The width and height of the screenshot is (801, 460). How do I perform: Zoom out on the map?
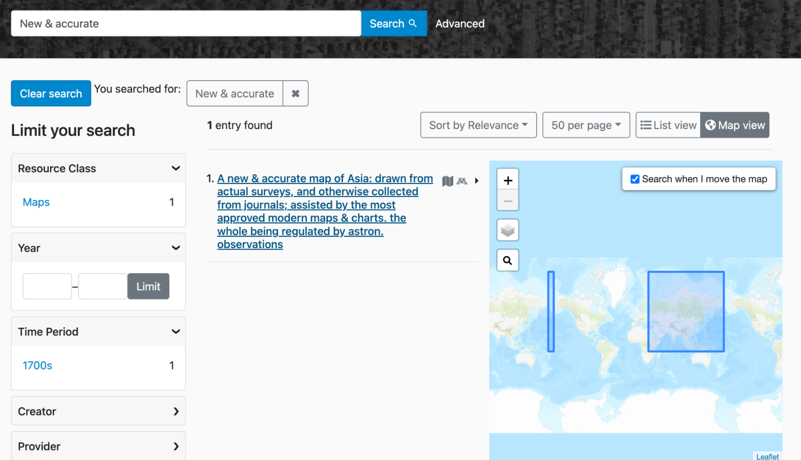pos(508,201)
